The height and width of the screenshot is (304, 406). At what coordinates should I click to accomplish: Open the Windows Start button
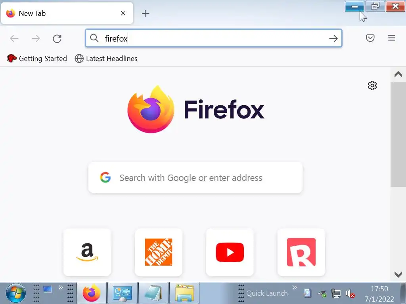coord(16,293)
